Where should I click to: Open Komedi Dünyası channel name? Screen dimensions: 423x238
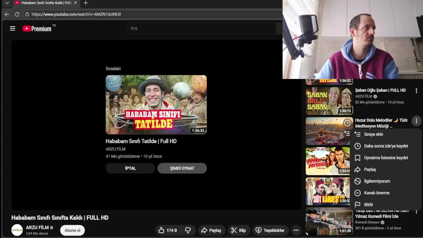[367, 222]
